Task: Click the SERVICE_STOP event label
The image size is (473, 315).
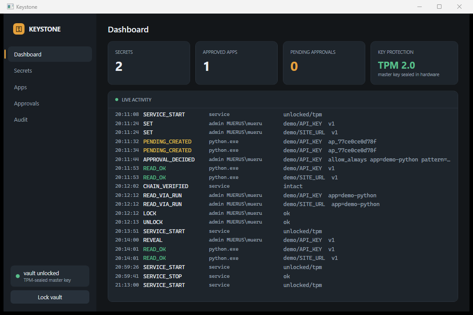Action: (x=162, y=276)
